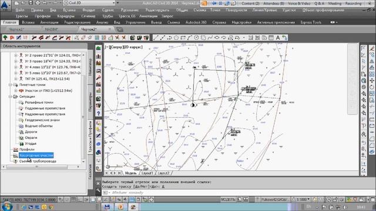Select 'Овраги' tree item
This screenshot has height=211, width=376.
pyautogui.click(x=31, y=138)
